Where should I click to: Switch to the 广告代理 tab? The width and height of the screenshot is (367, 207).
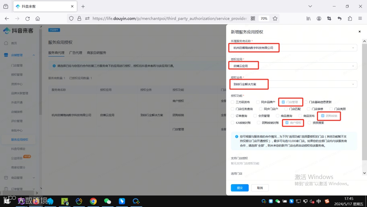[x=75, y=53]
